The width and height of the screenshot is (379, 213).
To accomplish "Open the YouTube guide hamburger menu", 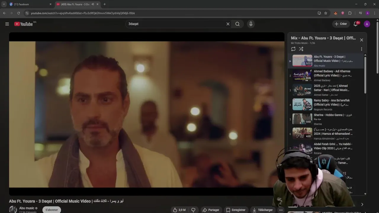I will click(x=7, y=24).
